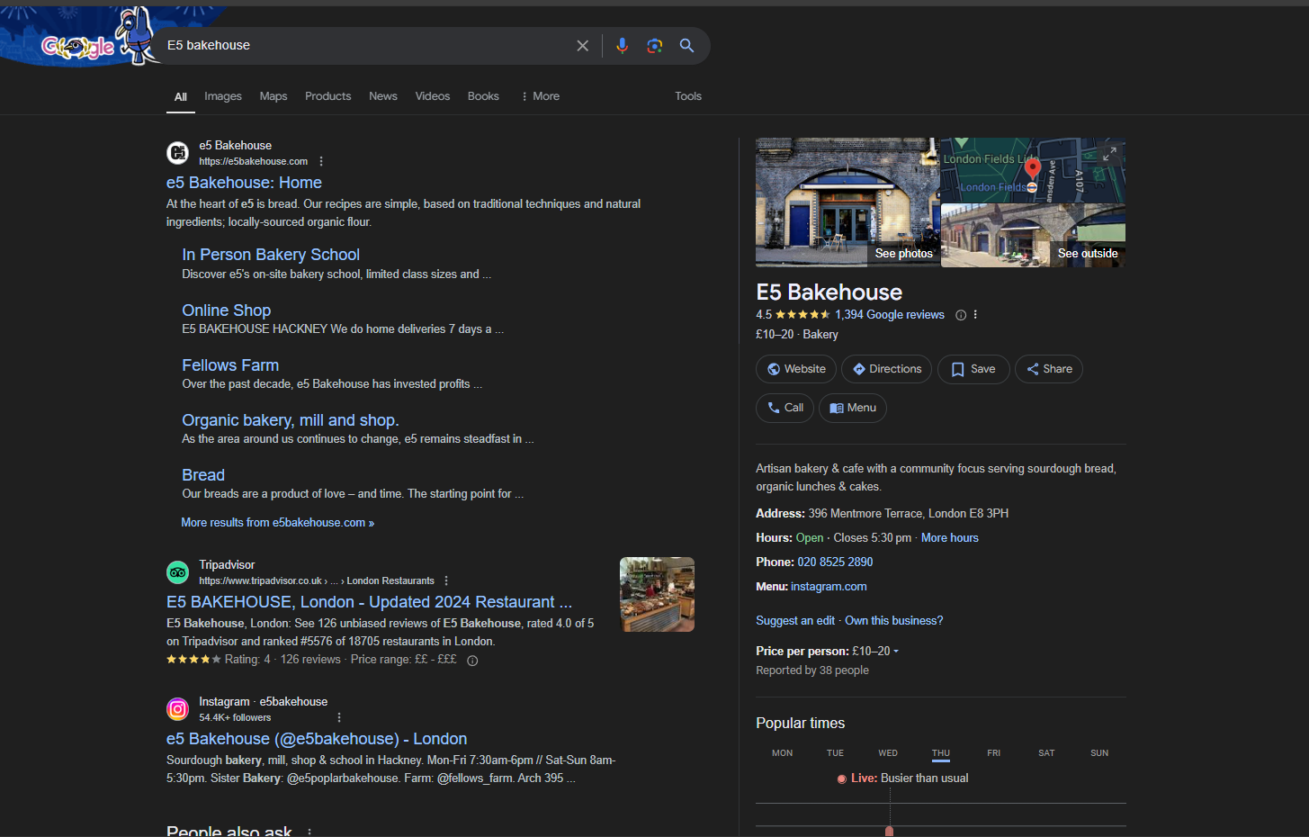Viewport: 1309px width, 837px height.
Task: Open the Bread sitelink
Action: [x=203, y=475]
